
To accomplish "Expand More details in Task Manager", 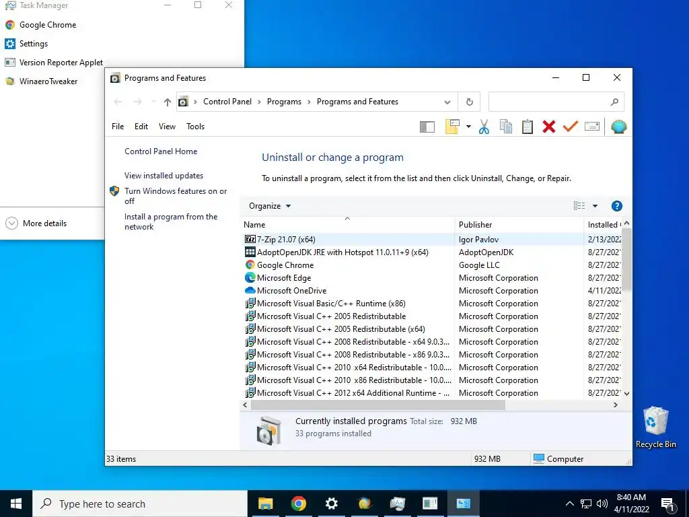I will pos(36,223).
